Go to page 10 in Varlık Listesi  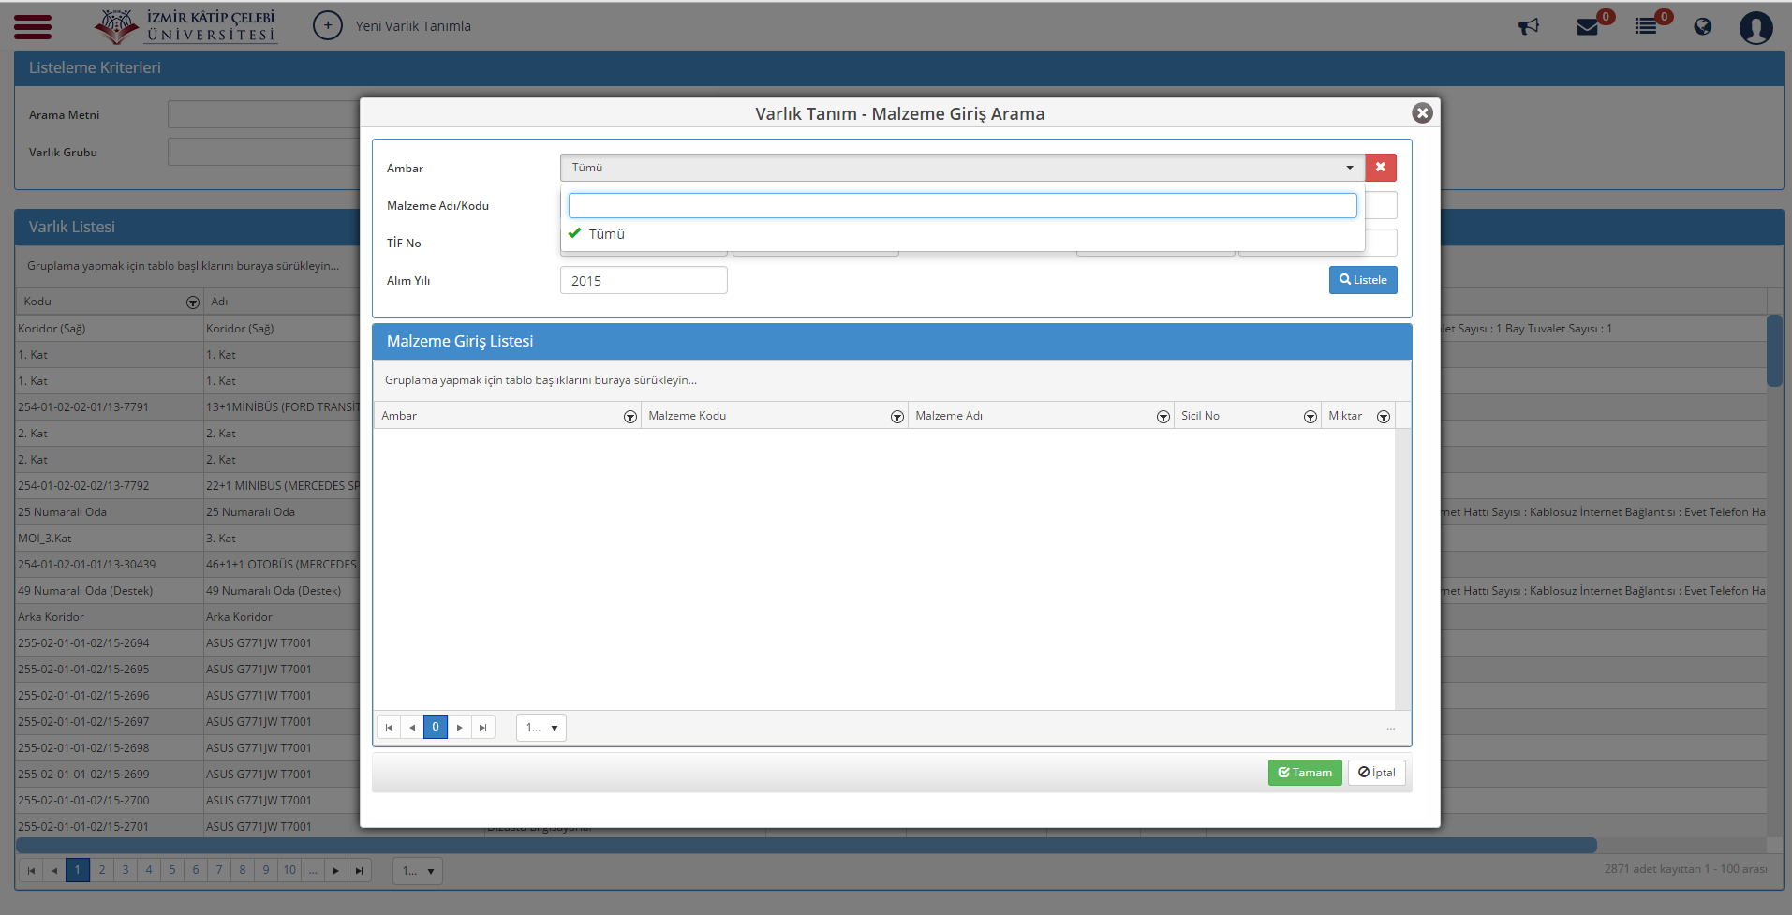coord(289,871)
